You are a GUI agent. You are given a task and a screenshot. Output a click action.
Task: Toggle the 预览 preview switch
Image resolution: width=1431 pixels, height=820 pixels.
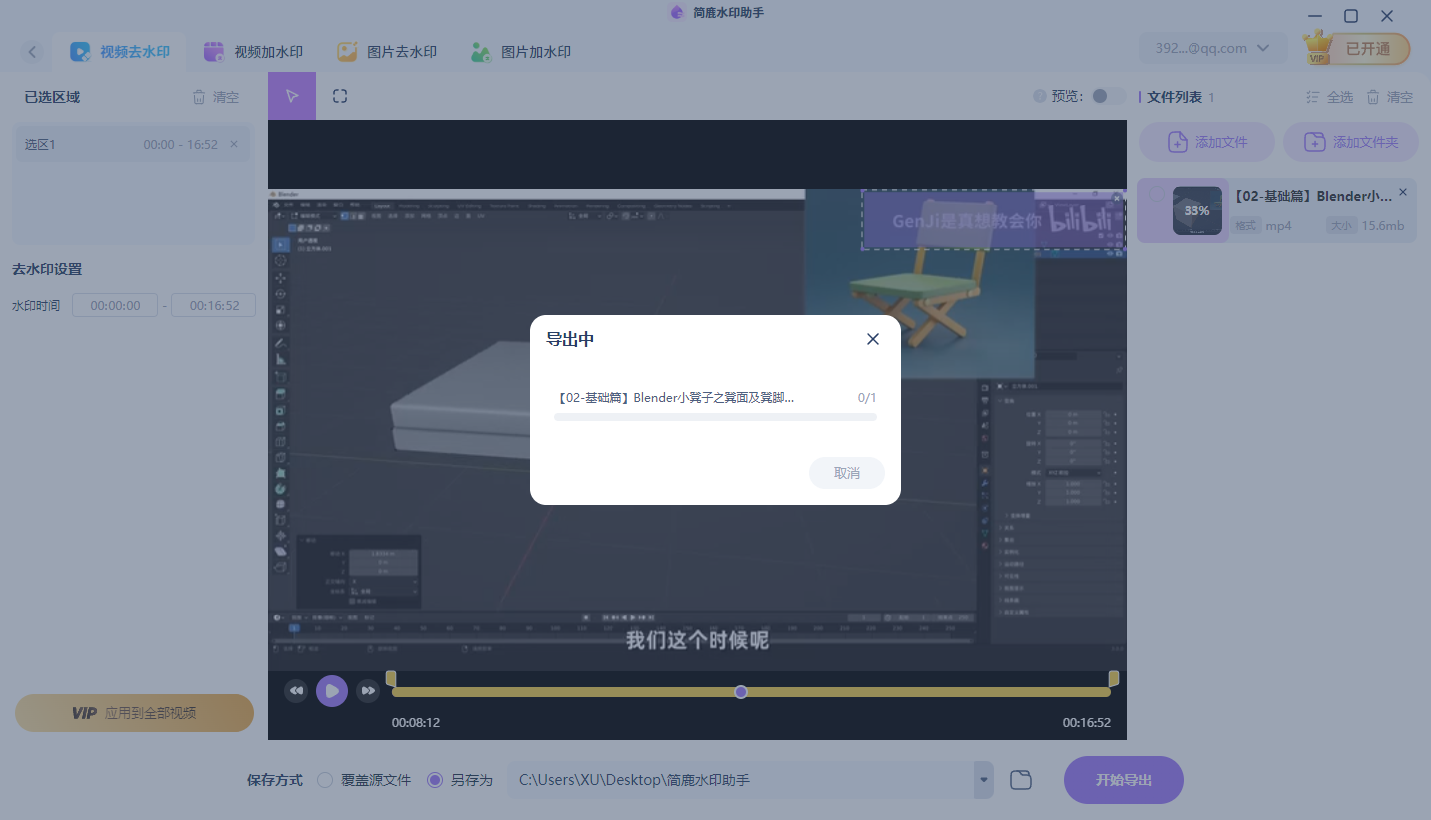1106,96
